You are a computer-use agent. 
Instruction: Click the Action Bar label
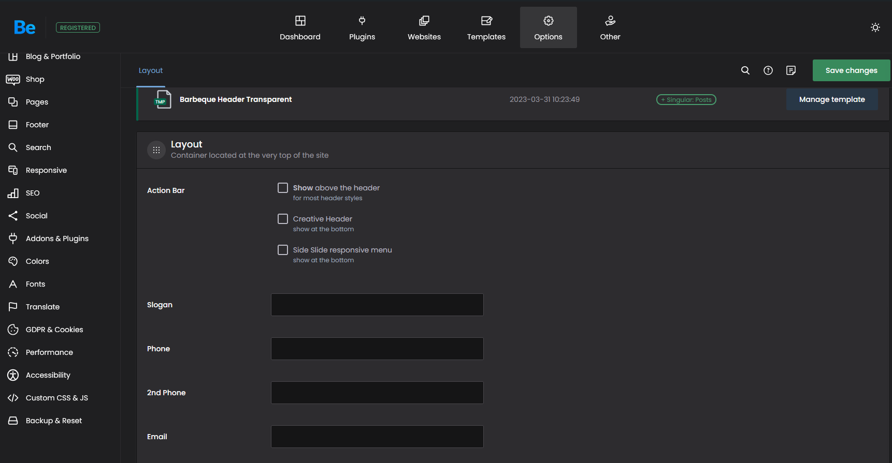[x=166, y=190]
